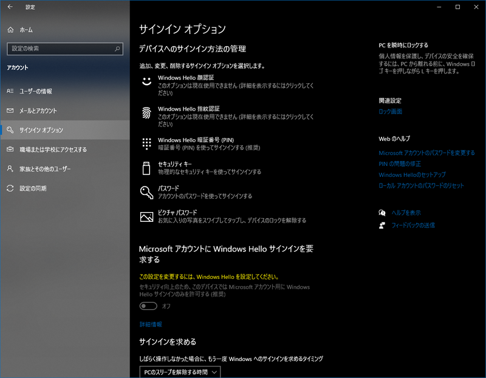Image resolution: width=486 pixels, height=378 pixels.
Task: Open 設定の同期 settings page
Action: pyautogui.click(x=33, y=188)
